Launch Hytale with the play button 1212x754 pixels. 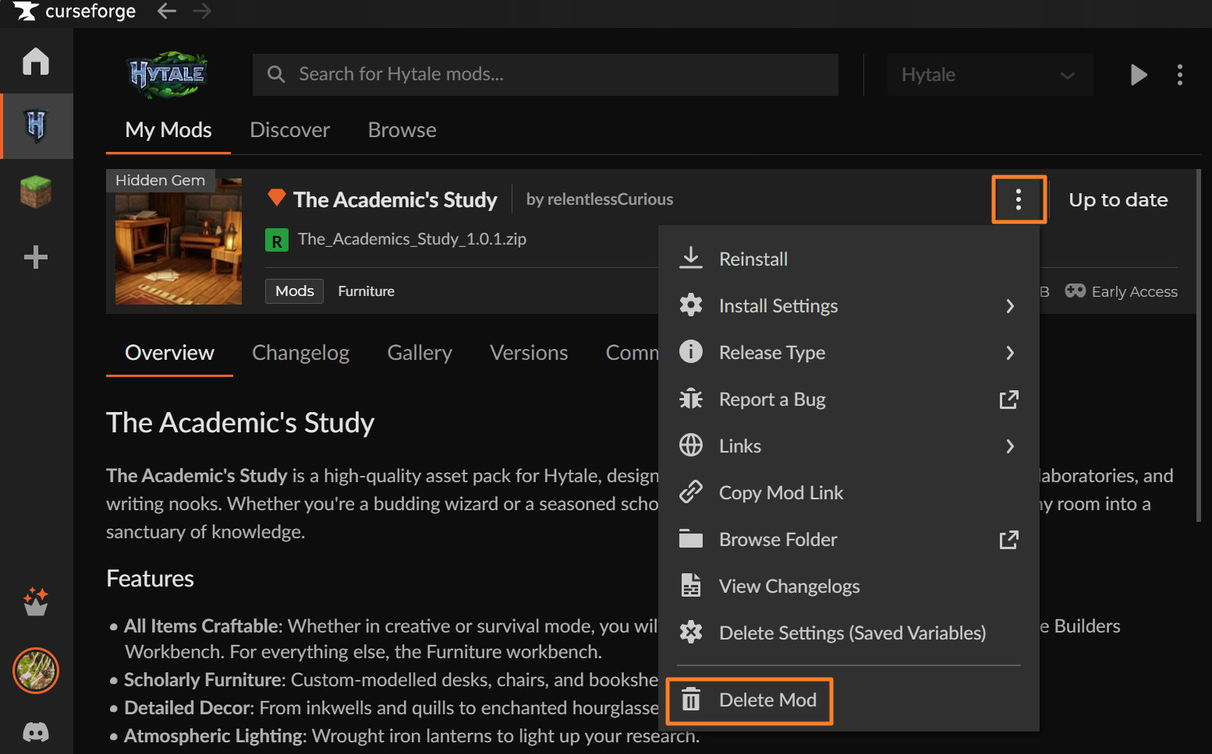1139,75
